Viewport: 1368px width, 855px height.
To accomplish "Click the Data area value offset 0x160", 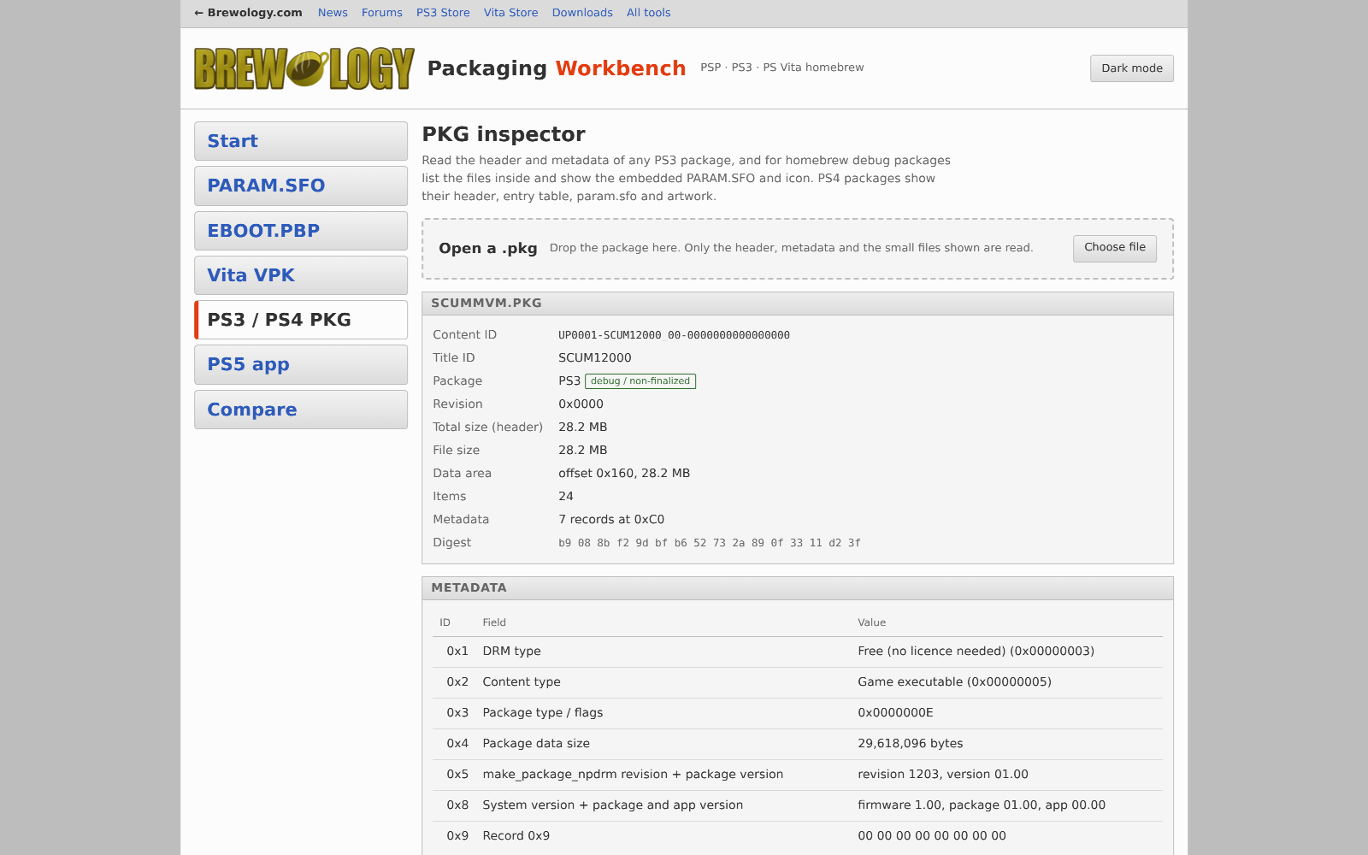I will pyautogui.click(x=624, y=474).
